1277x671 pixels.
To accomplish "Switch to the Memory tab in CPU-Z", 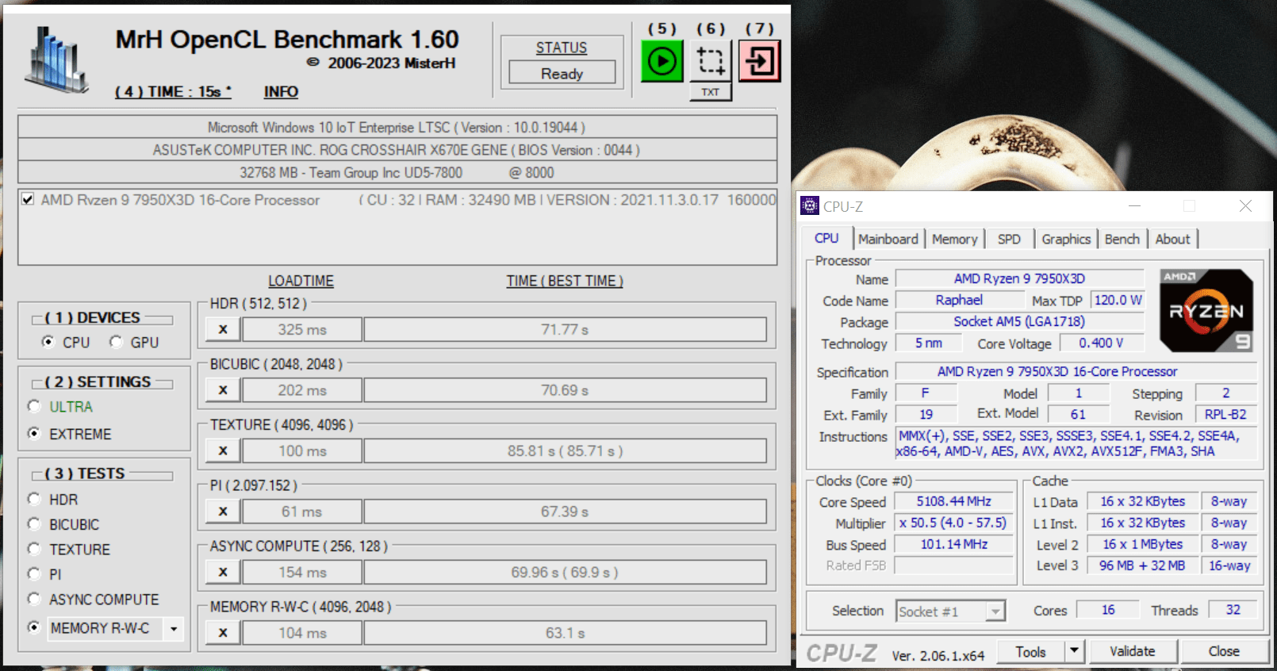I will [x=954, y=239].
